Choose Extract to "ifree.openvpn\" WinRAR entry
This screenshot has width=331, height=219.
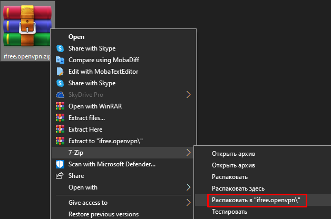click(x=106, y=141)
